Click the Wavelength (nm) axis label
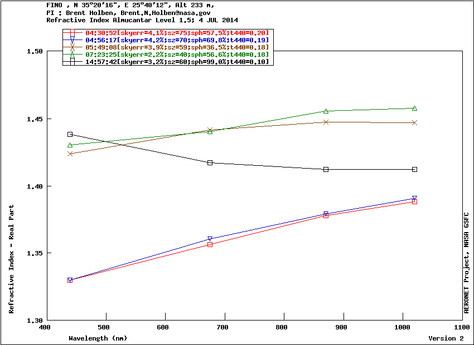This screenshot has height=345, width=474. pyautogui.click(x=98, y=338)
